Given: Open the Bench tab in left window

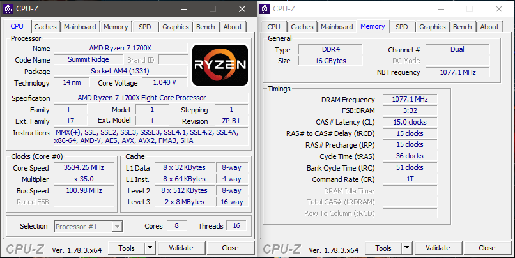Looking at the screenshot, I should [x=205, y=27].
